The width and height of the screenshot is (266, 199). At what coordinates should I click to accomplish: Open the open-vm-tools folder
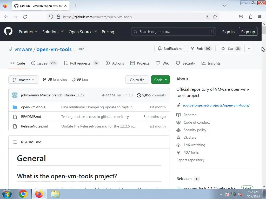[x=33, y=107]
